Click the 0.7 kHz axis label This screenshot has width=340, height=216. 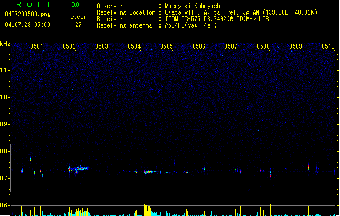[4, 178]
